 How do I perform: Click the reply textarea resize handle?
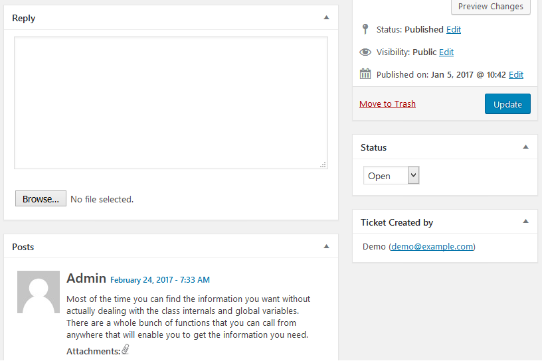[323, 165]
